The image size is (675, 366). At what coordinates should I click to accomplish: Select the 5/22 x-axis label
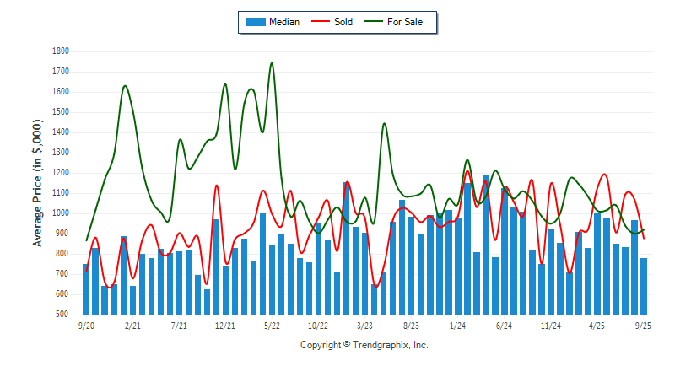[272, 325]
